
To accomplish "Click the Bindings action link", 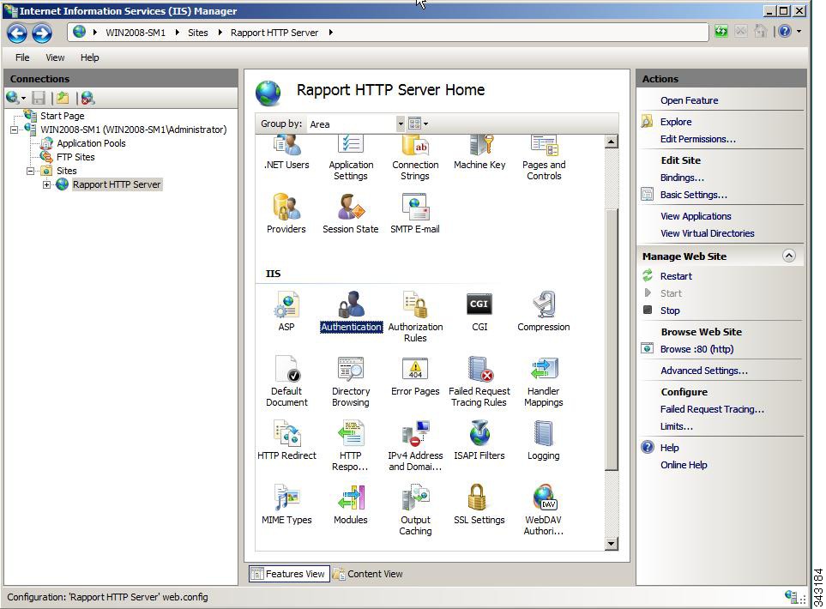I will tap(682, 178).
